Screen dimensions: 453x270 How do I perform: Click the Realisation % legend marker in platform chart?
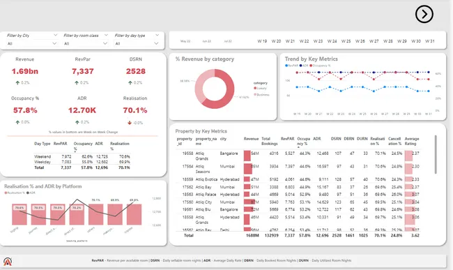point(6,193)
